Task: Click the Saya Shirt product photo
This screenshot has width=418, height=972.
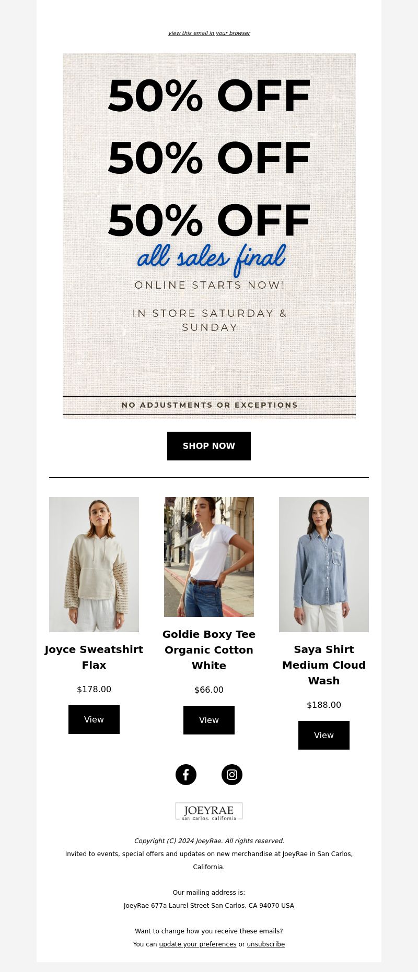Action: (324, 564)
